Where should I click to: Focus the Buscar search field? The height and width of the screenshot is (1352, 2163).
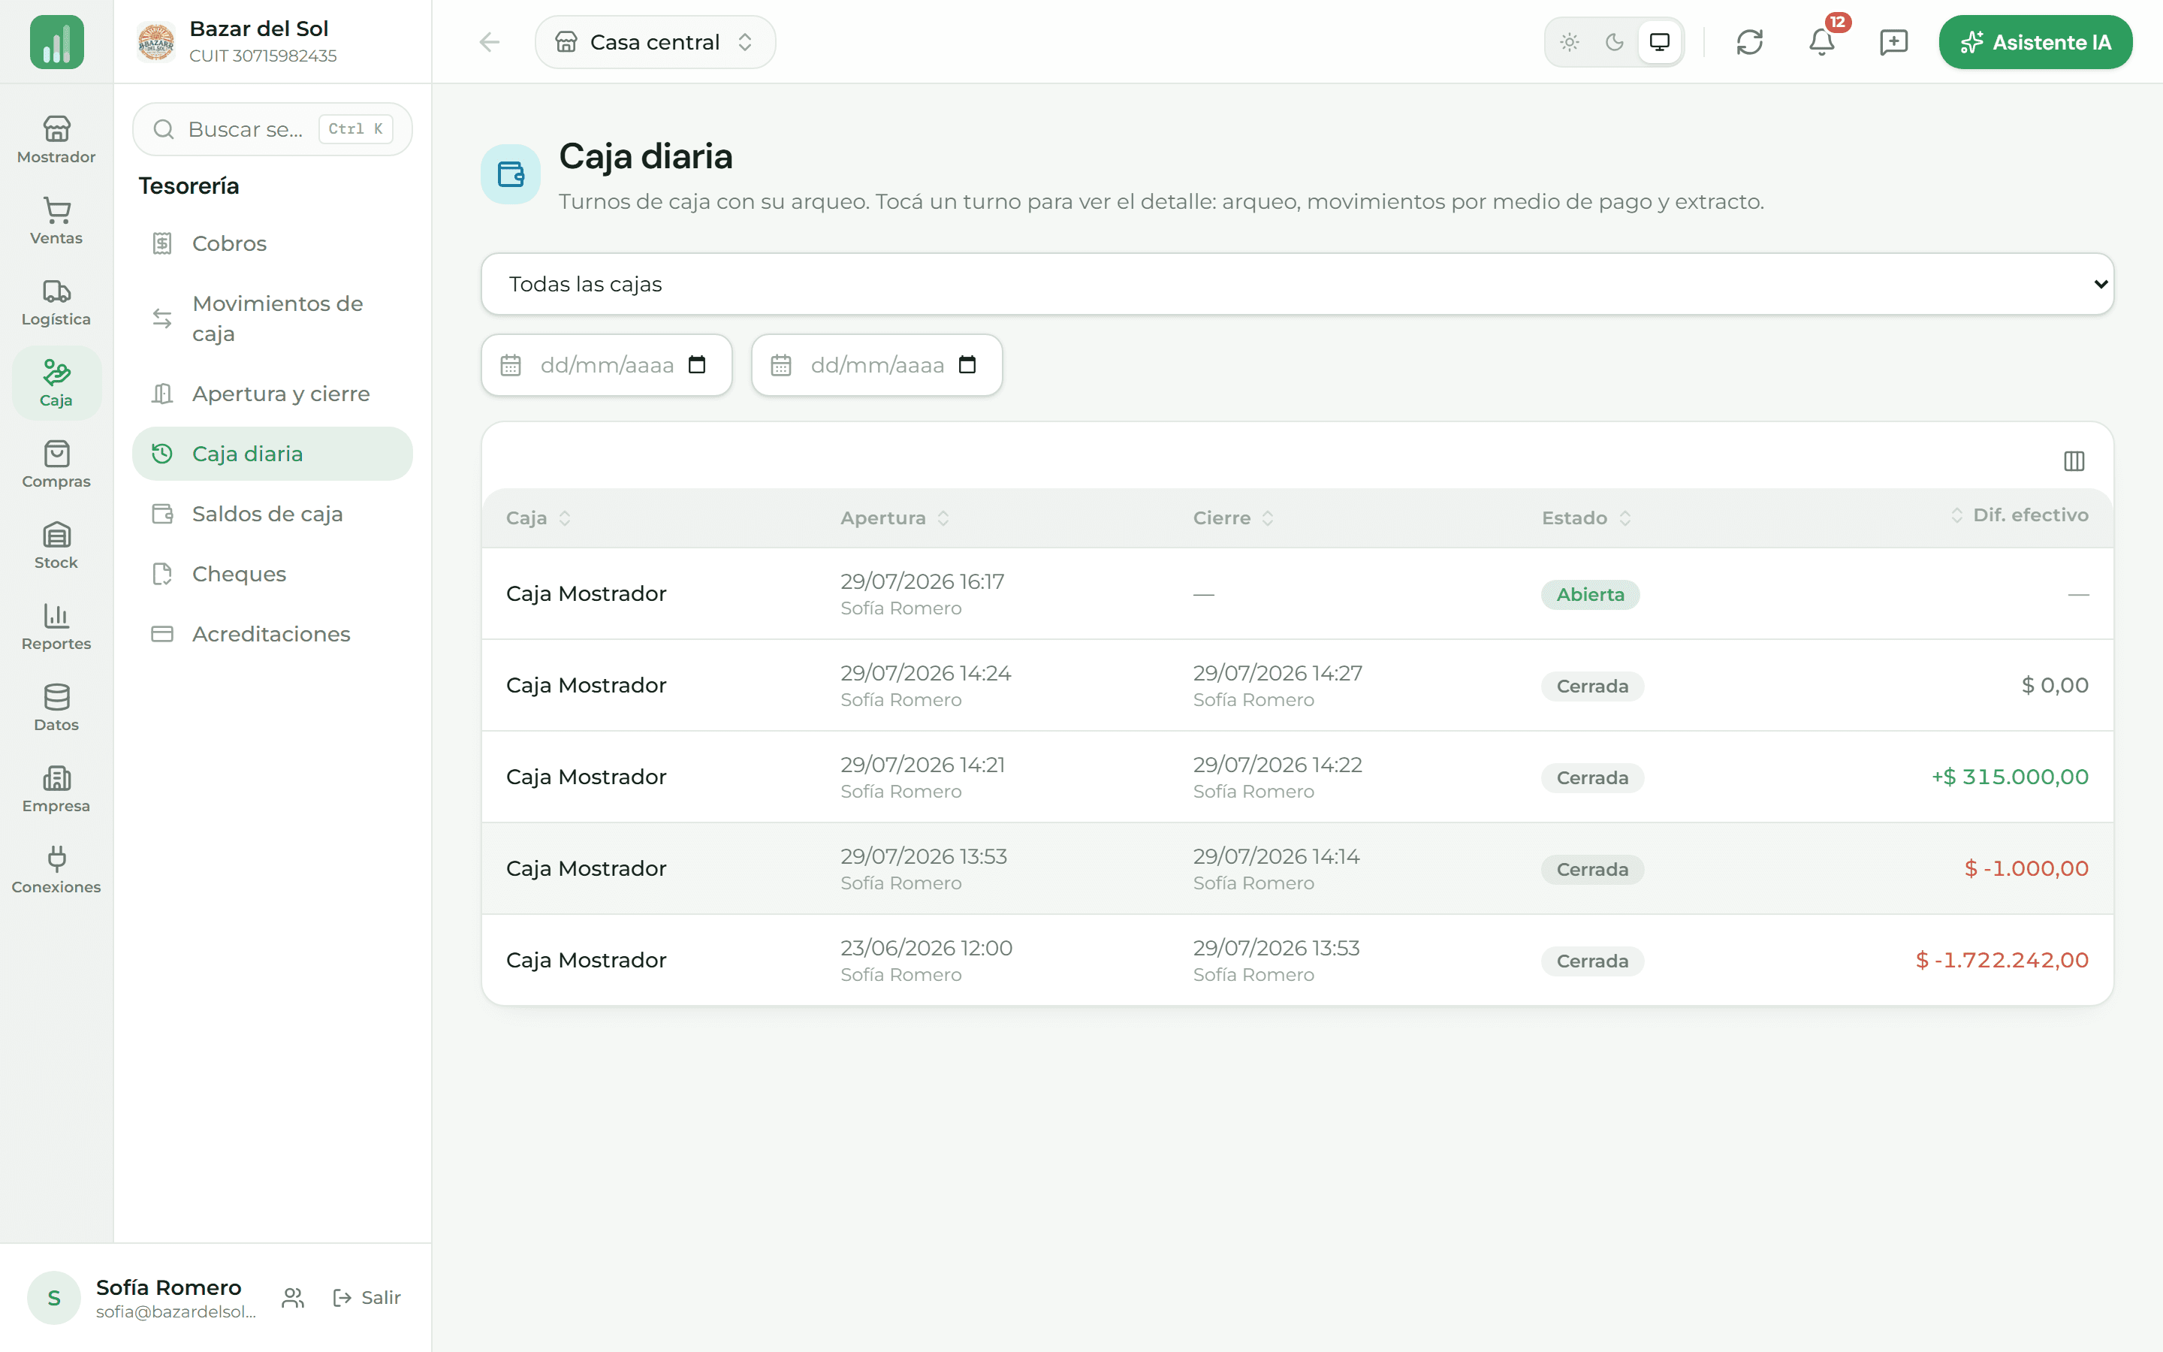(273, 128)
